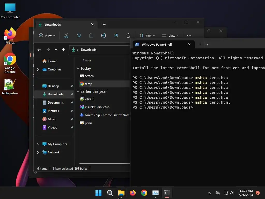Open Notepad++ desktop shortcut
The width and height of the screenshot is (265, 199).
(x=10, y=87)
